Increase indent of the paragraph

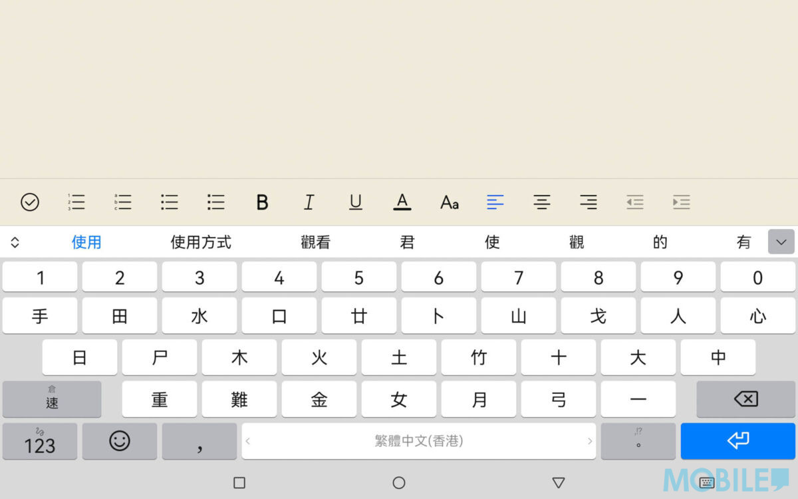coord(681,202)
